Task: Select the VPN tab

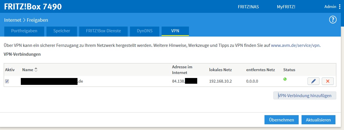Action: [x=175, y=31]
